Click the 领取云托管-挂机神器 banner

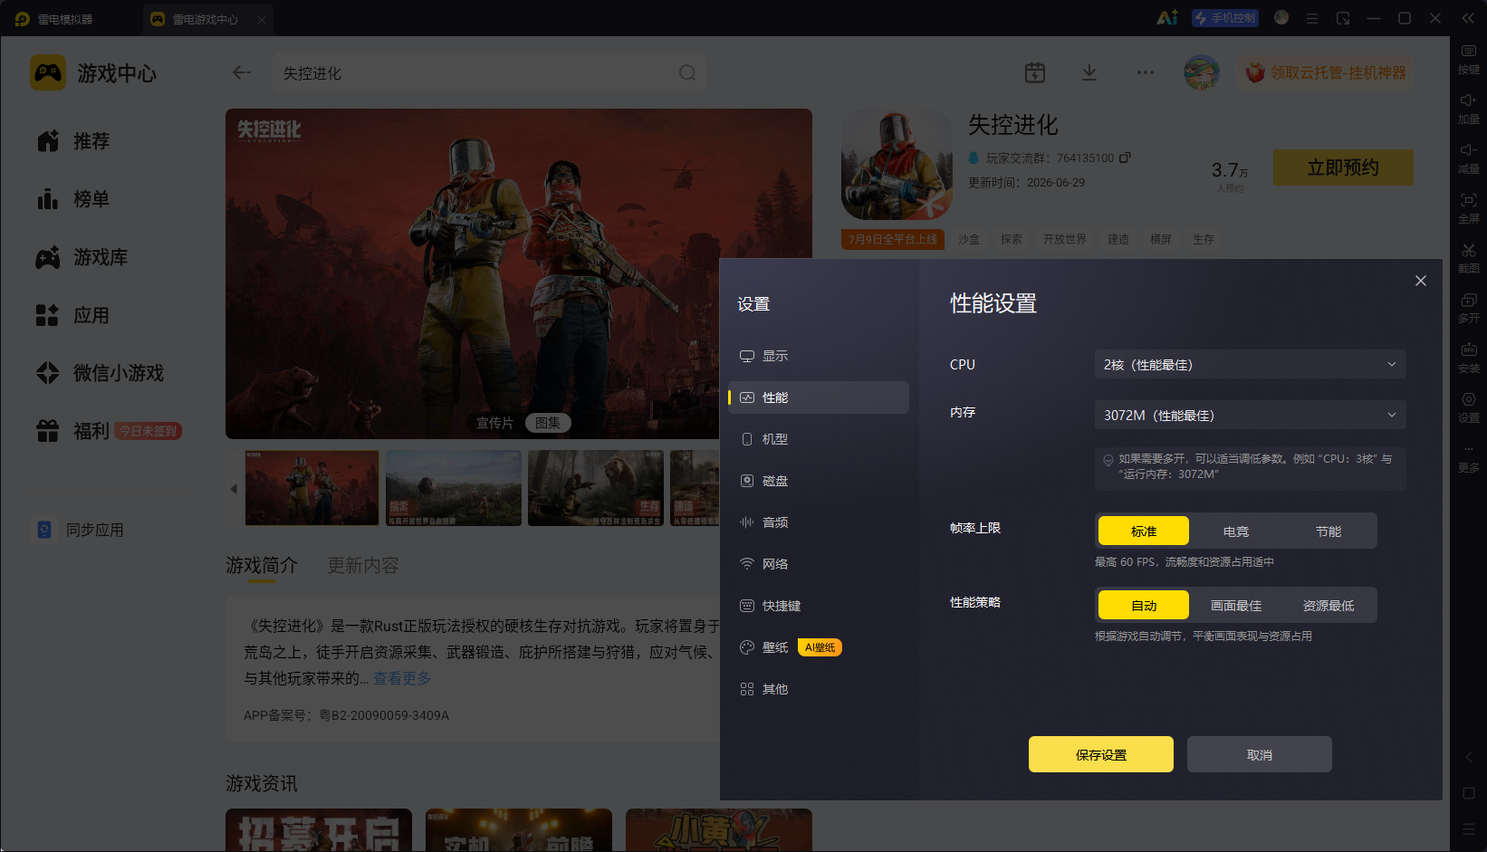tap(1326, 72)
